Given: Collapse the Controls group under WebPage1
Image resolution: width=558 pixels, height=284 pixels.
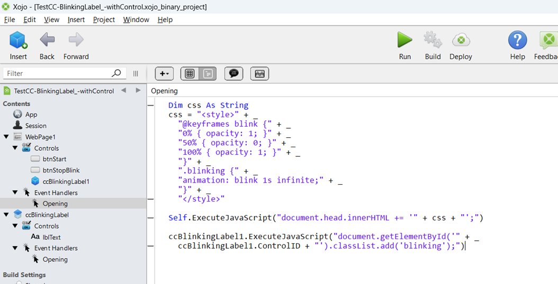Looking at the screenshot, I should [x=15, y=148].
